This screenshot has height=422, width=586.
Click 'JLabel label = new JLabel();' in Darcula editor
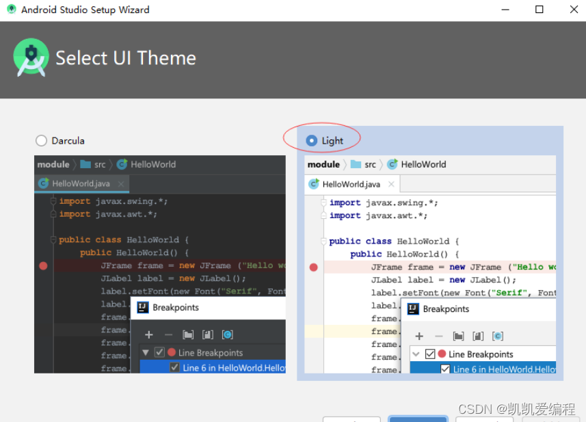coord(173,278)
